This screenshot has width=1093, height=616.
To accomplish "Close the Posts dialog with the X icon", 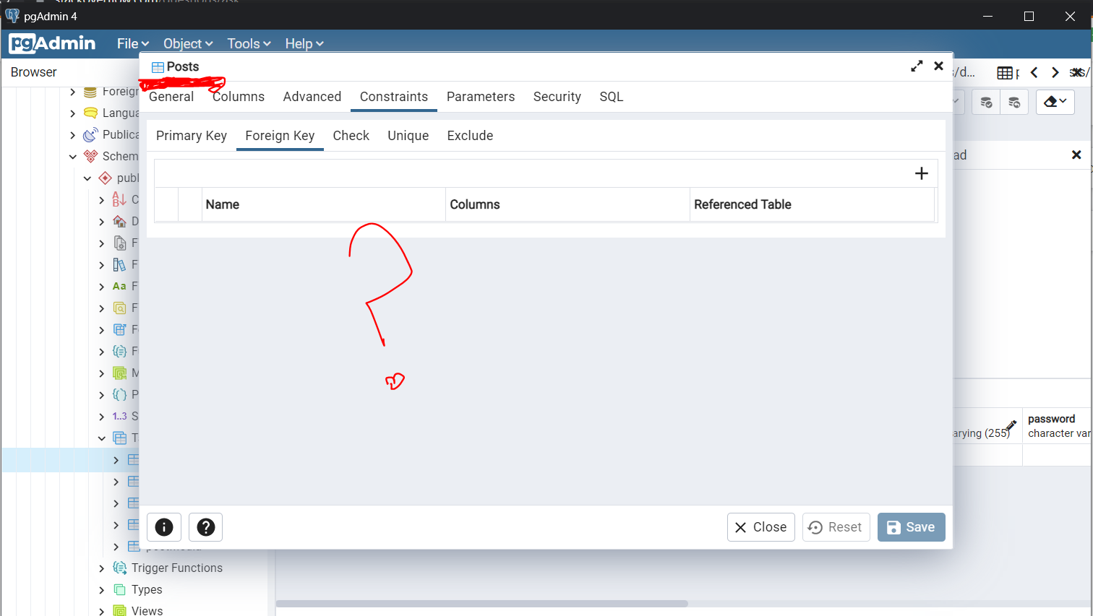I will click(x=938, y=66).
